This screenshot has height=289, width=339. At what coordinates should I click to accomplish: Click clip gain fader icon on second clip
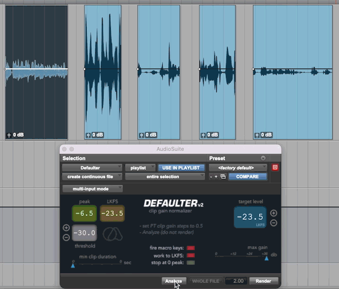click(x=88, y=136)
